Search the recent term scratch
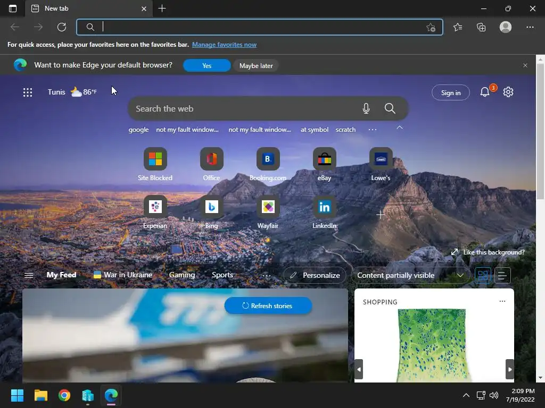 click(x=345, y=130)
